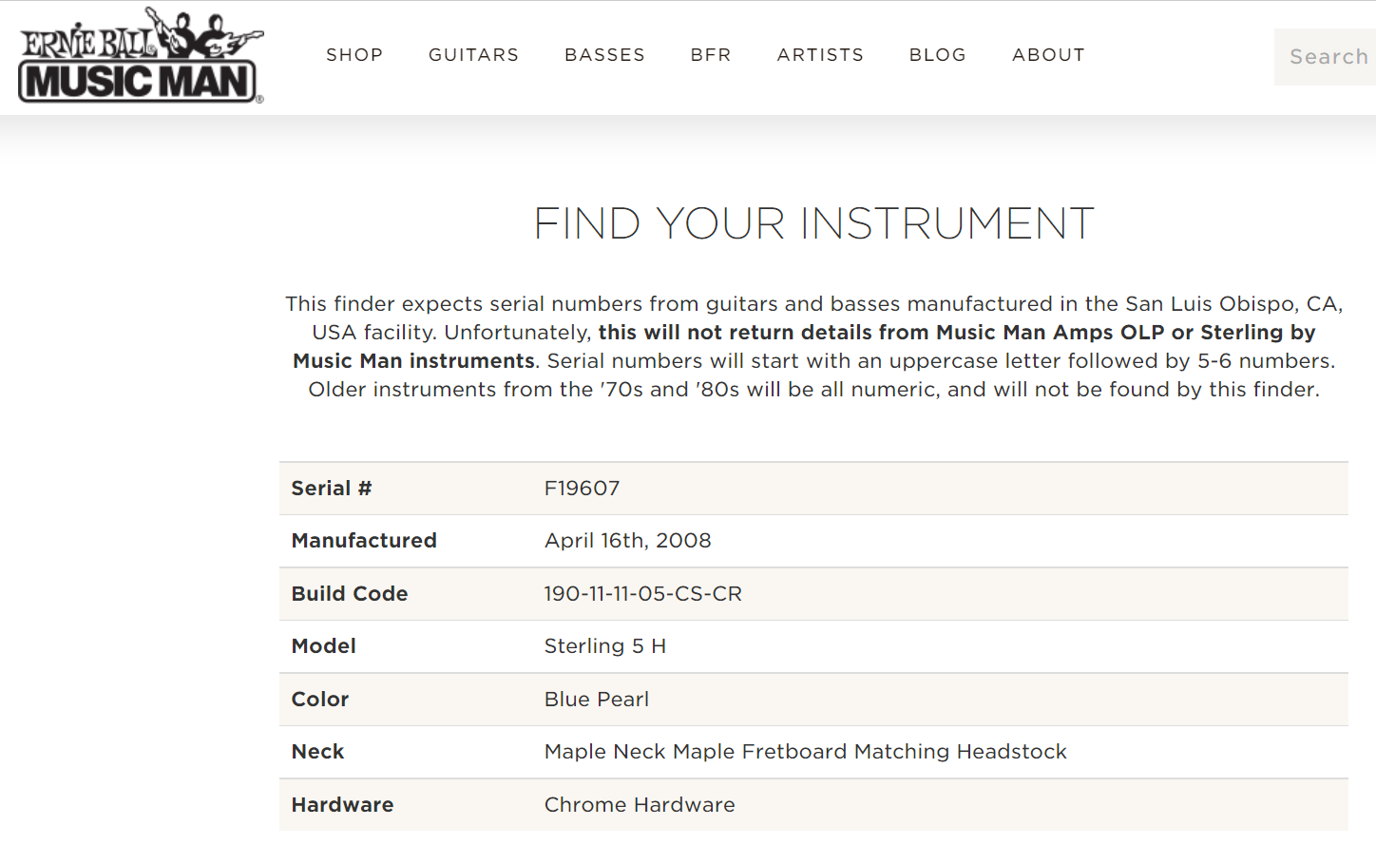Click the Chrome Hardware value
Viewport: 1376px width, 845px height.
pos(640,805)
